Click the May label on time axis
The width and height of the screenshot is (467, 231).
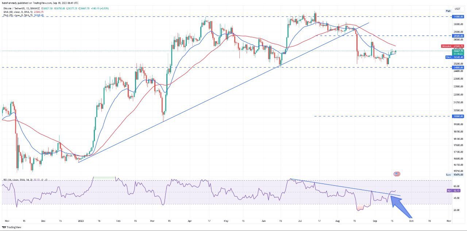(225, 221)
